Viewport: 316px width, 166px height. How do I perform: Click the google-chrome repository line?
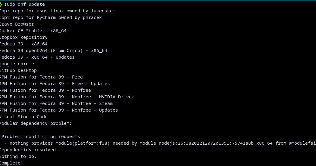click(17, 64)
